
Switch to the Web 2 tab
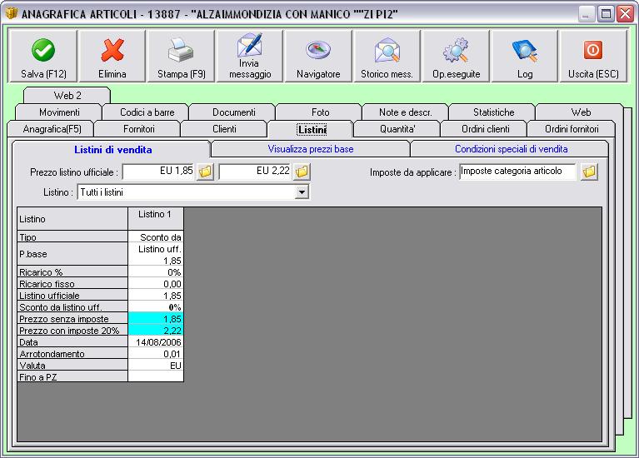(x=67, y=96)
